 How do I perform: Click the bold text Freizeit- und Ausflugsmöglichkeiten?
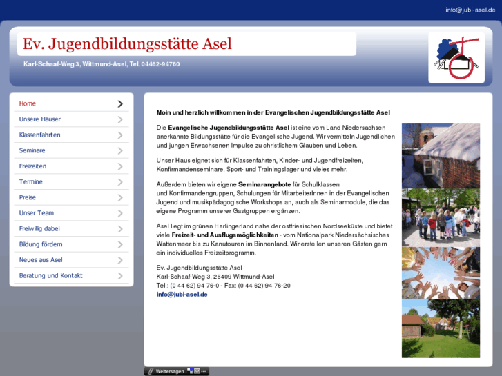click(x=225, y=235)
